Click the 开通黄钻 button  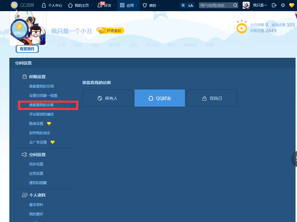tap(110, 31)
